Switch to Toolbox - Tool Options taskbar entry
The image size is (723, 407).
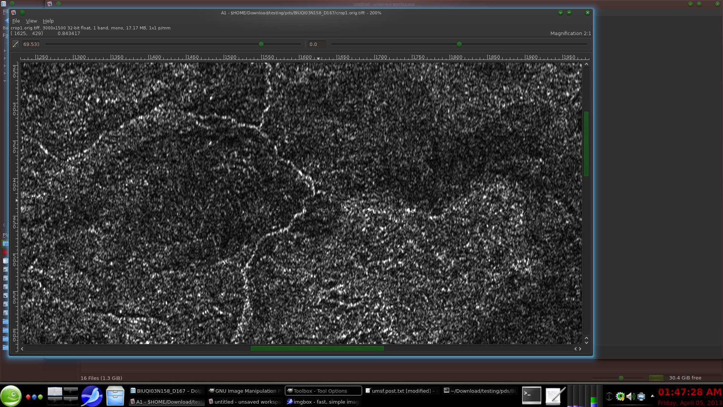[323, 391]
